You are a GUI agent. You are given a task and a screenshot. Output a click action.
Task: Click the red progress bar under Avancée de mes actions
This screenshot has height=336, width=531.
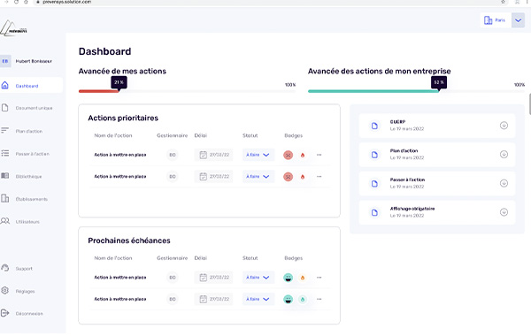click(98, 91)
